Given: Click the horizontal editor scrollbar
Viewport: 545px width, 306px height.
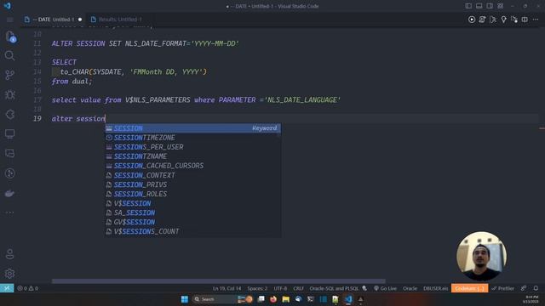Looking at the screenshot, I should 218,281.
